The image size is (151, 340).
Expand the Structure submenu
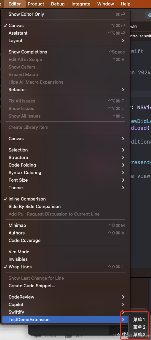(x=65, y=158)
